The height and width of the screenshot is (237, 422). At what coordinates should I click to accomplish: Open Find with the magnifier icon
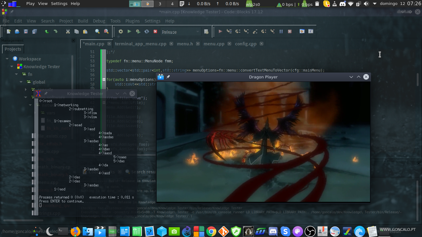(97, 31)
